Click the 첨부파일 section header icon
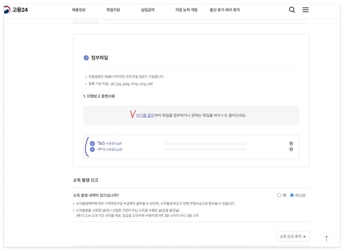The width and height of the screenshot is (344, 251). [x=86, y=58]
